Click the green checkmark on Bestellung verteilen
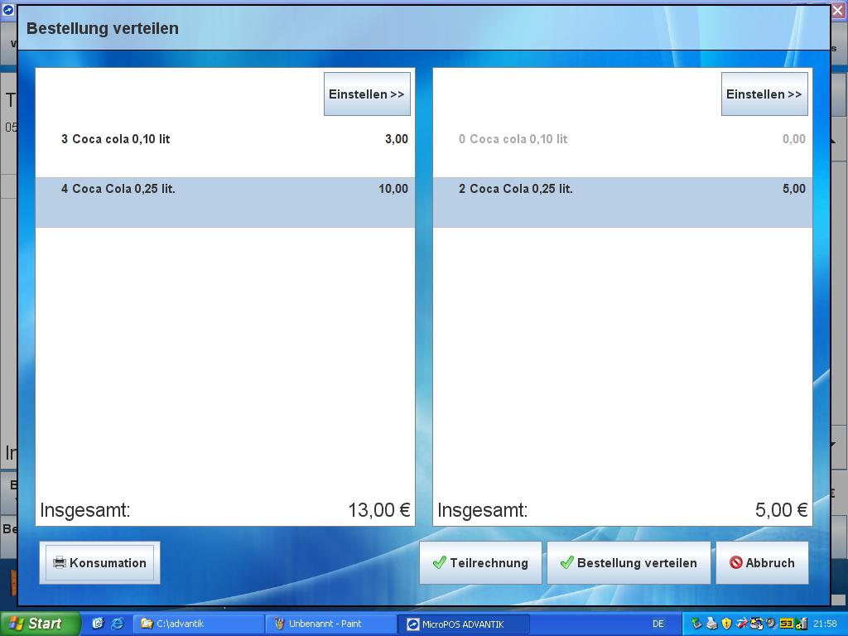This screenshot has width=848, height=636. [x=566, y=563]
